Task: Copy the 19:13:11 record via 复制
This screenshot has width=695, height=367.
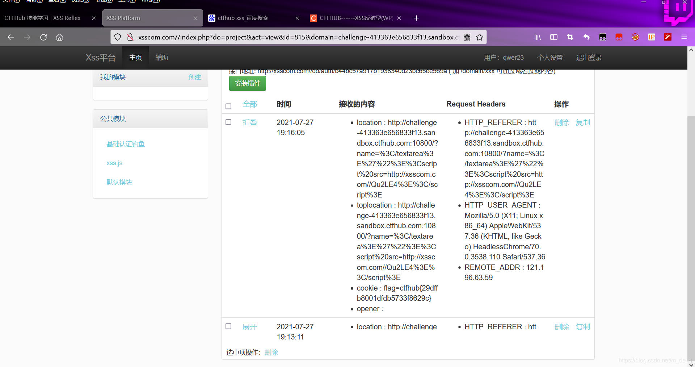Action: coord(583,327)
